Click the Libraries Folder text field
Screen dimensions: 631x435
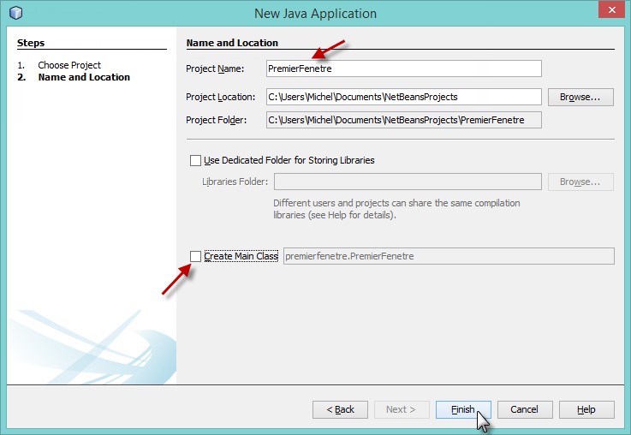click(408, 182)
